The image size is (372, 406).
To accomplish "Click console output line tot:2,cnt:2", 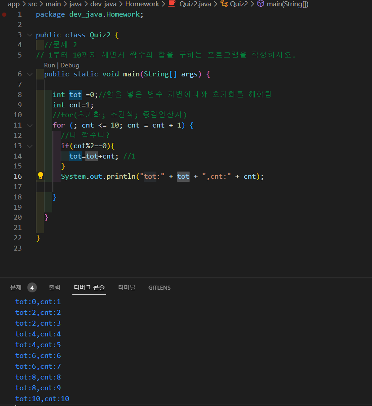I will tap(38, 313).
